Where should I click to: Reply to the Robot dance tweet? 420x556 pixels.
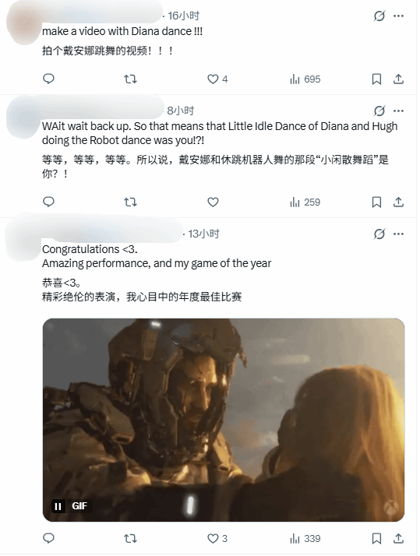click(48, 202)
